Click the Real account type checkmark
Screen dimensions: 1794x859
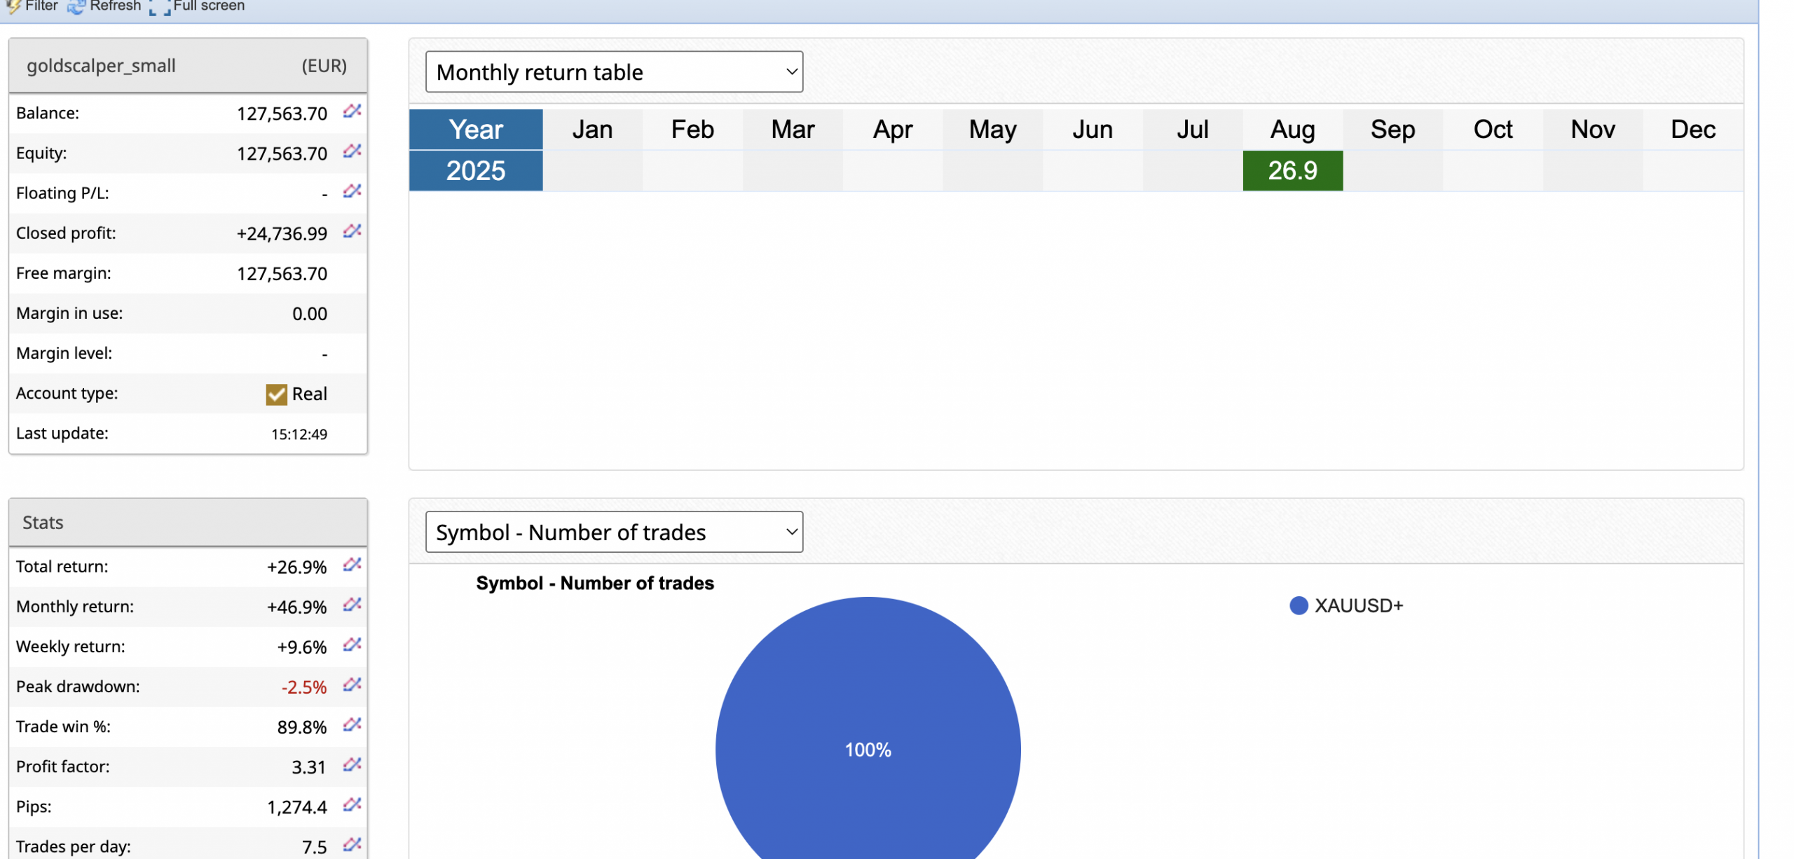click(276, 394)
